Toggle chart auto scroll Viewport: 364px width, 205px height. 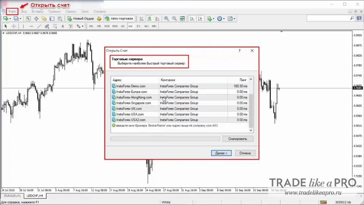[x=192, y=19]
